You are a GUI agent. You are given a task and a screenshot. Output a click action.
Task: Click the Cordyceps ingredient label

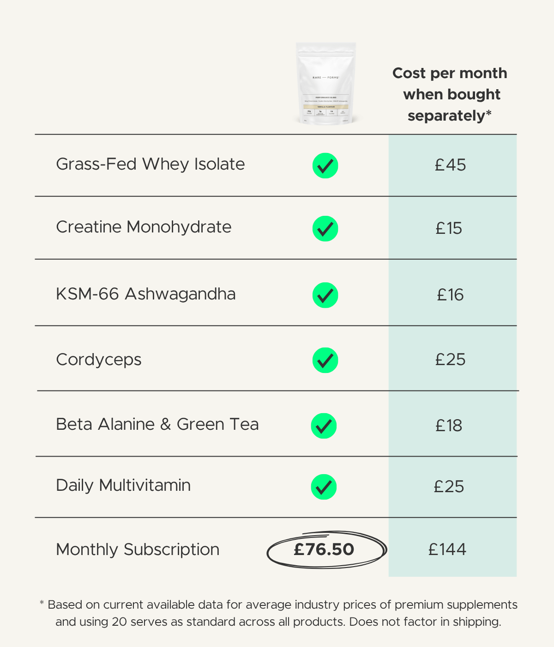pos(99,360)
